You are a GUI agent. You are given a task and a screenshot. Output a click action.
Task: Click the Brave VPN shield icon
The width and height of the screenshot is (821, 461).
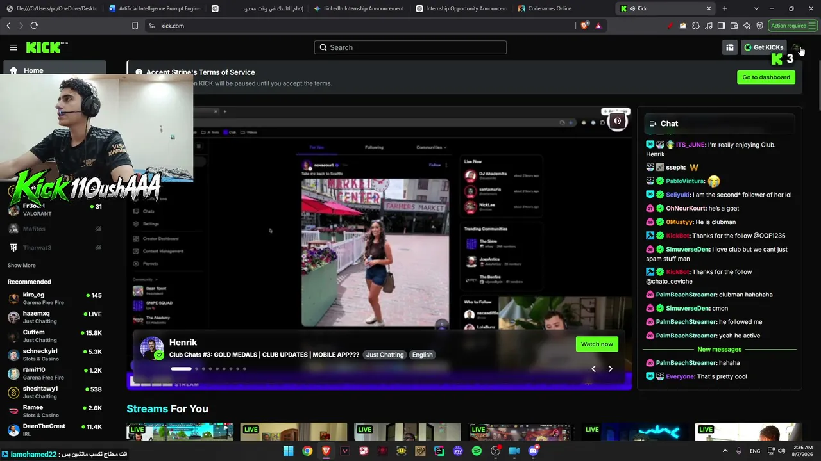[x=760, y=26]
